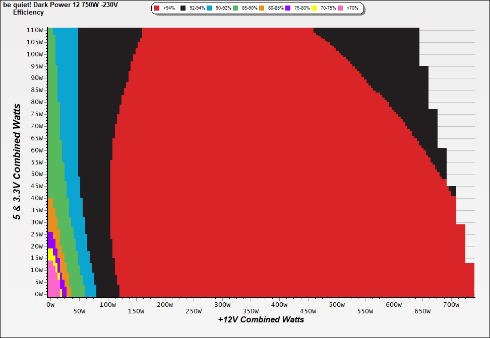This screenshot has width=490, height=338.
Task: Click the blue 90-92% legend swatch
Action: tap(209, 8)
